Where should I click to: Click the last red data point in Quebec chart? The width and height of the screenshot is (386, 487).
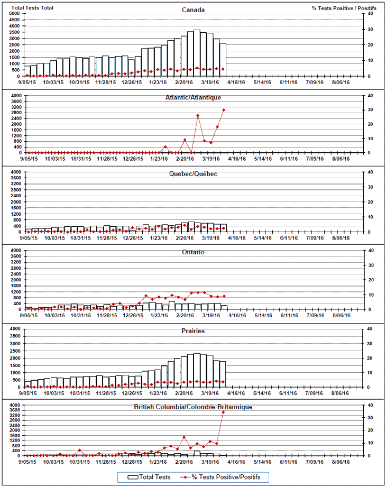(224, 228)
